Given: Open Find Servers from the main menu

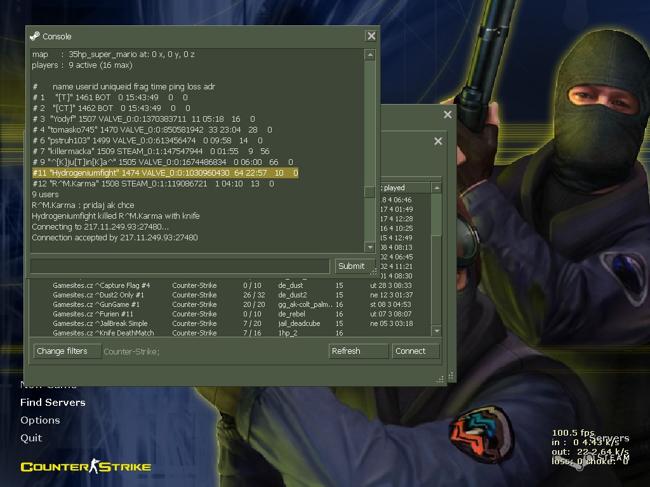Looking at the screenshot, I should [x=53, y=403].
